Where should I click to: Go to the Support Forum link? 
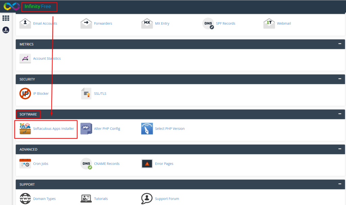pyautogui.click(x=167, y=199)
